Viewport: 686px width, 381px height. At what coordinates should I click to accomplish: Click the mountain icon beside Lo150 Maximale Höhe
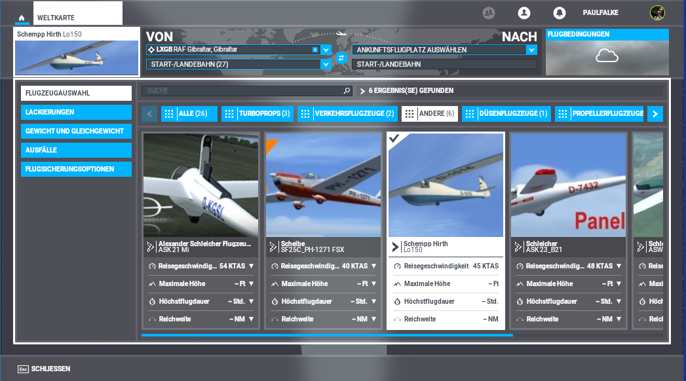(397, 284)
